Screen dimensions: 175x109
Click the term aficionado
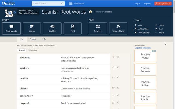[x=25, y=57]
